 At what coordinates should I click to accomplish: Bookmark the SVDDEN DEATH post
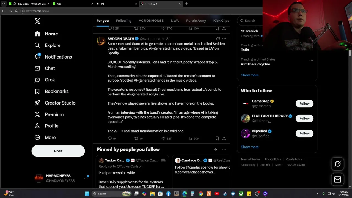[x=217, y=138]
